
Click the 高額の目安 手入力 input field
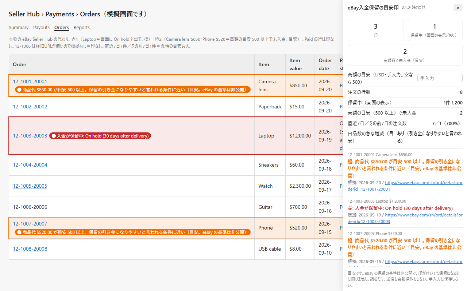pos(440,78)
